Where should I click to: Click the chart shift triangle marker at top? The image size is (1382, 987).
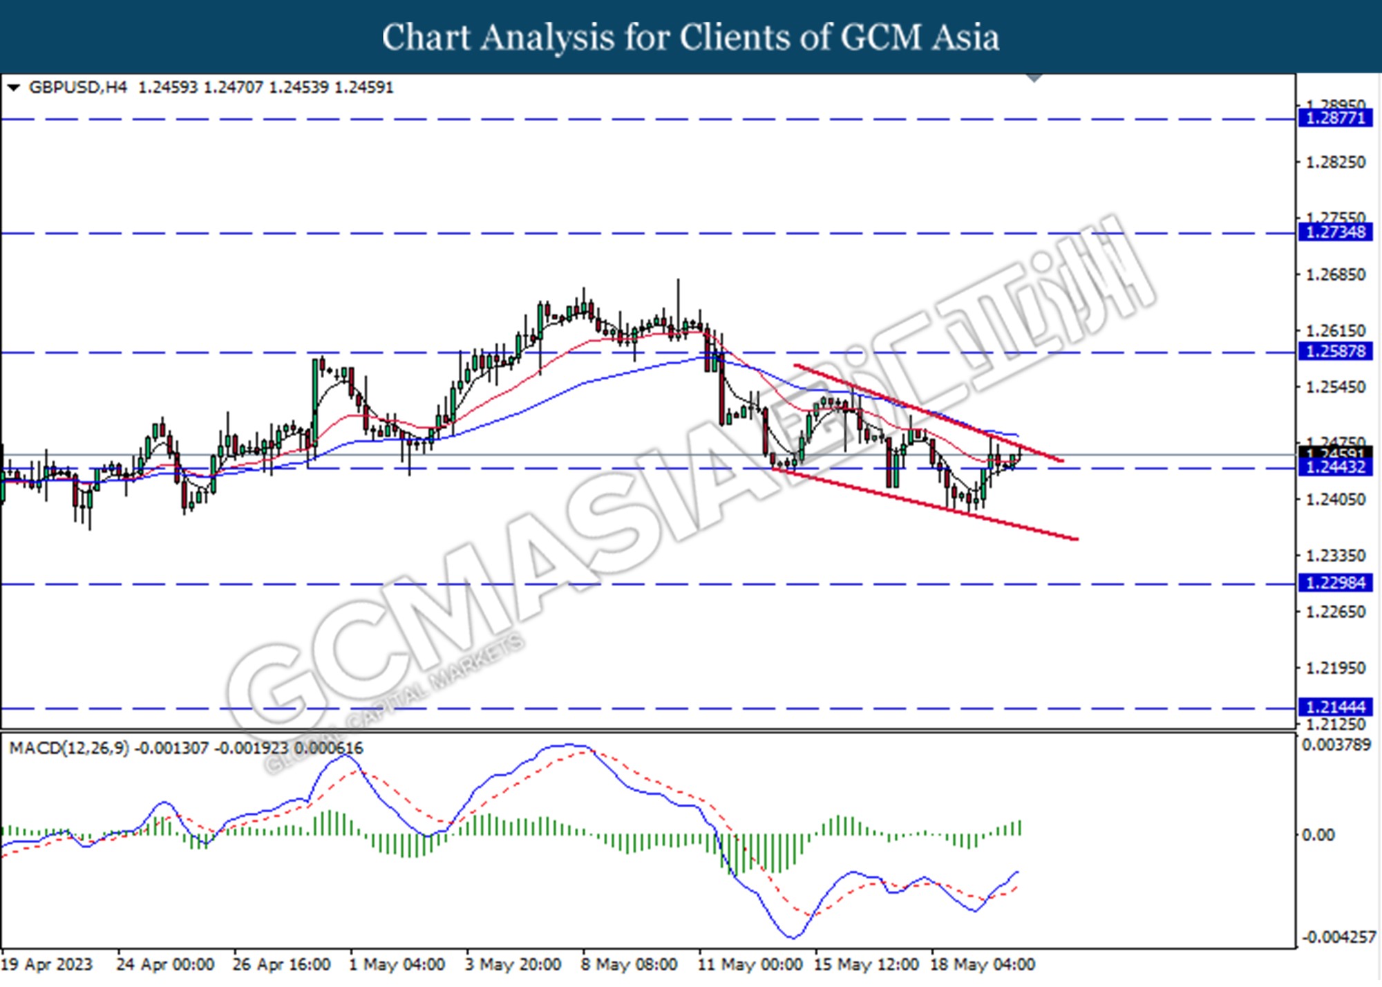[1034, 78]
